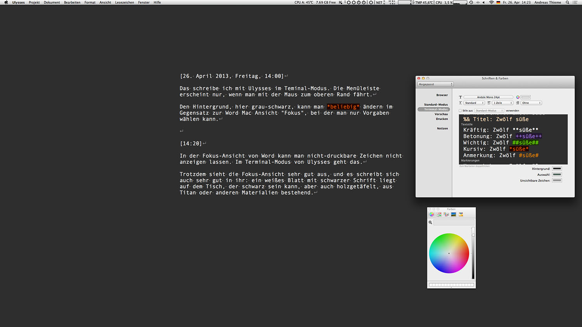Select Notizen in the sidebar
Image resolution: width=582 pixels, height=327 pixels.
pos(442,129)
